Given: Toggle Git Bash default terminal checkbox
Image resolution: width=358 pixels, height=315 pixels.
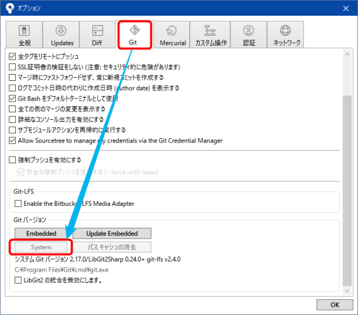Looking at the screenshot, I should (12, 99).
